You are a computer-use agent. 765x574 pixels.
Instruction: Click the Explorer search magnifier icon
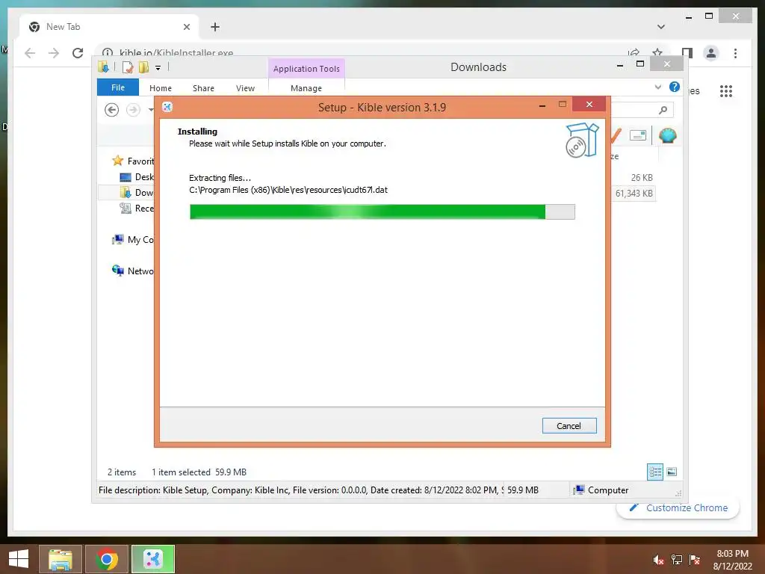pos(663,110)
